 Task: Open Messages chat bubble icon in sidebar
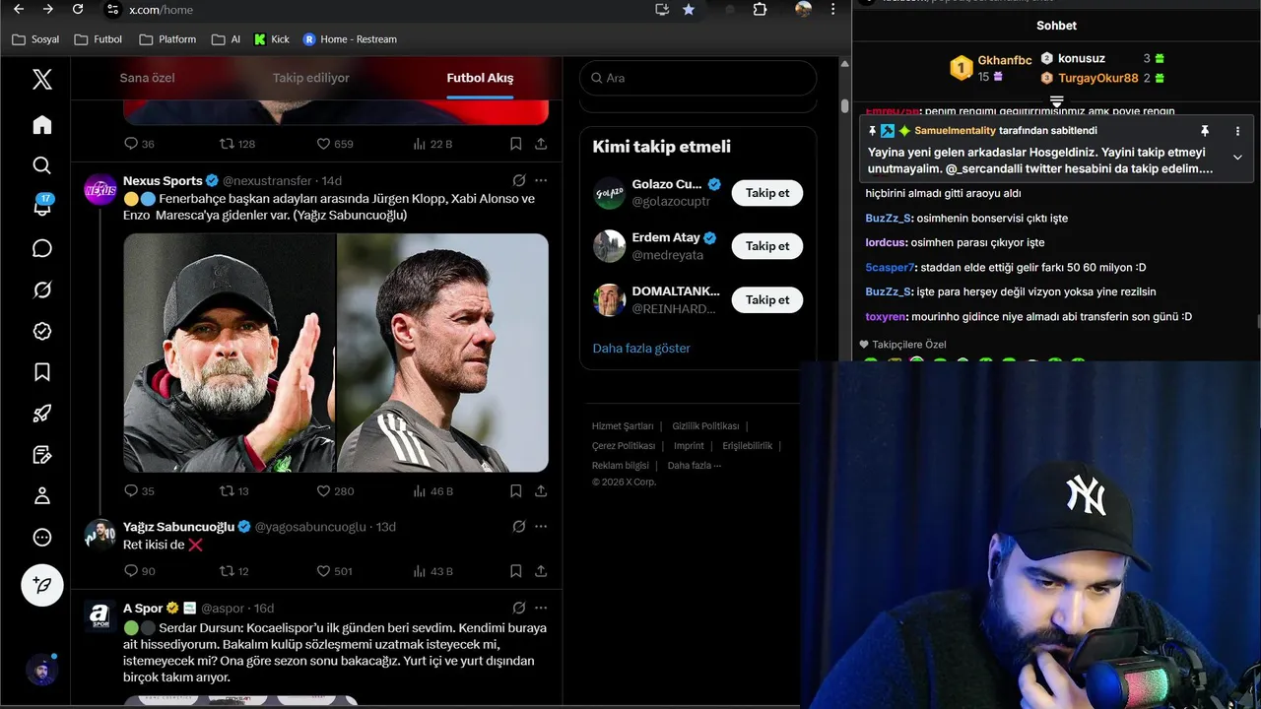click(x=41, y=248)
